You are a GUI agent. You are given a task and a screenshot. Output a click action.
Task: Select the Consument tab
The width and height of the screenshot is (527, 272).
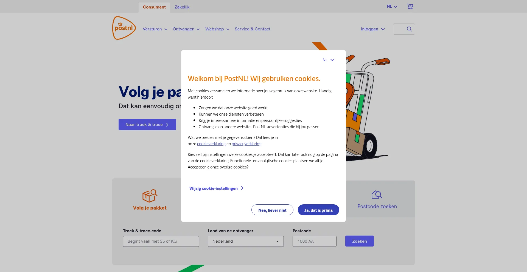click(x=154, y=7)
